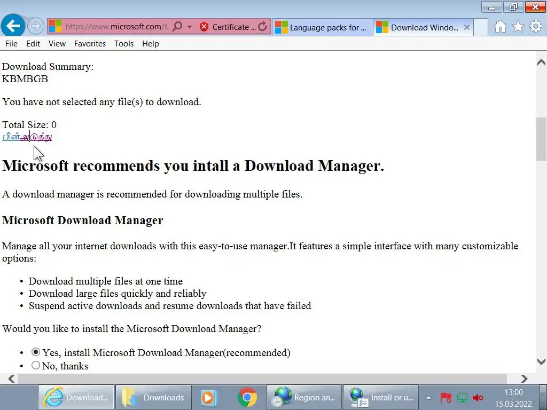Click 'Total Size: 0' text
This screenshot has width=547, height=410.
tap(29, 124)
